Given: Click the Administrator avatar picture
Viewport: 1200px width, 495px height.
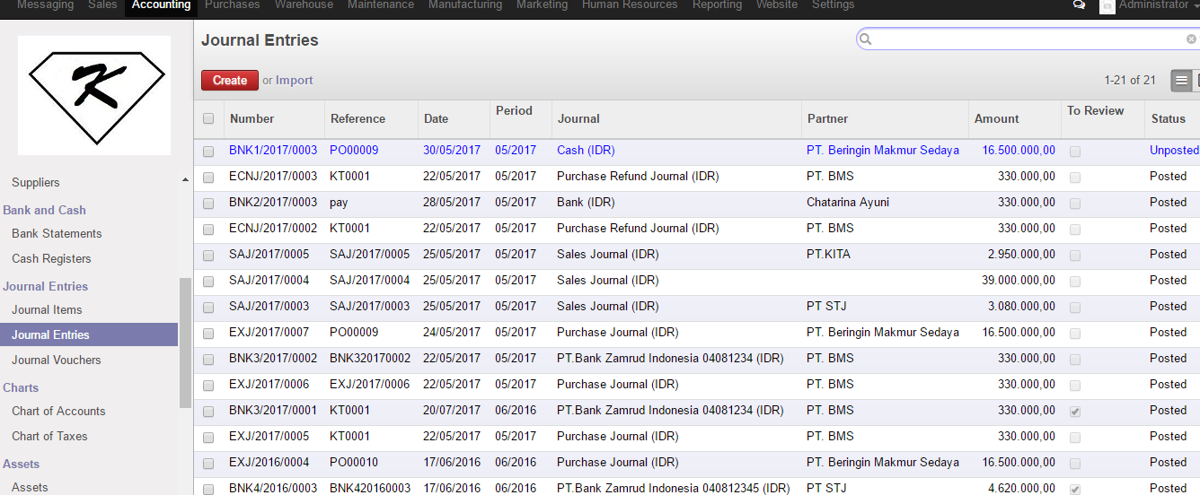Looking at the screenshot, I should (x=1107, y=5).
